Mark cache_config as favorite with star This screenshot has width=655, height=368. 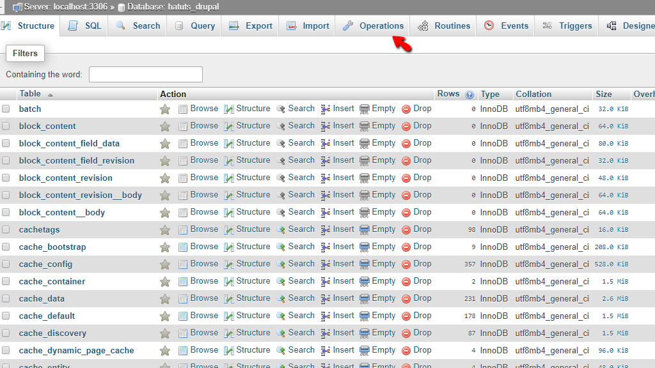165,264
